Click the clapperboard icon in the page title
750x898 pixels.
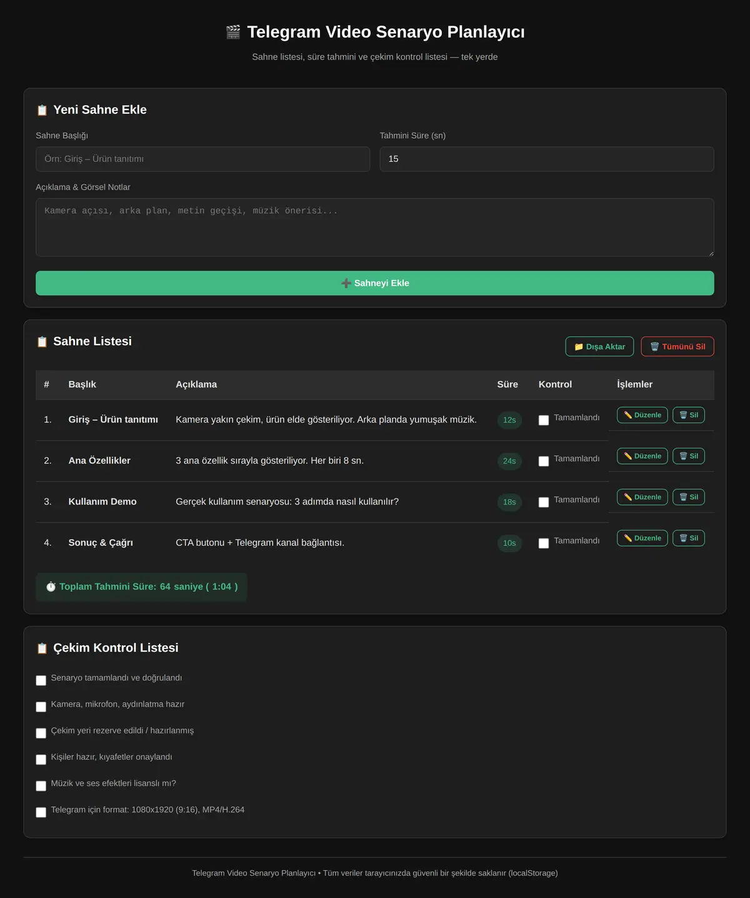[233, 32]
